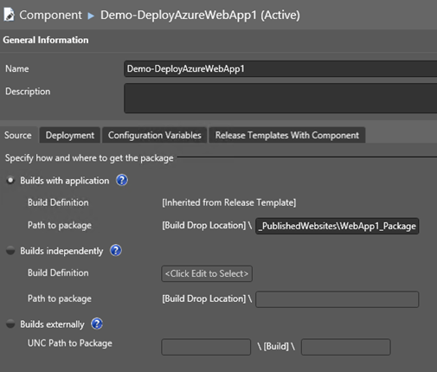Open Release Templates With Component tab
The image size is (437, 372).
[x=287, y=135]
